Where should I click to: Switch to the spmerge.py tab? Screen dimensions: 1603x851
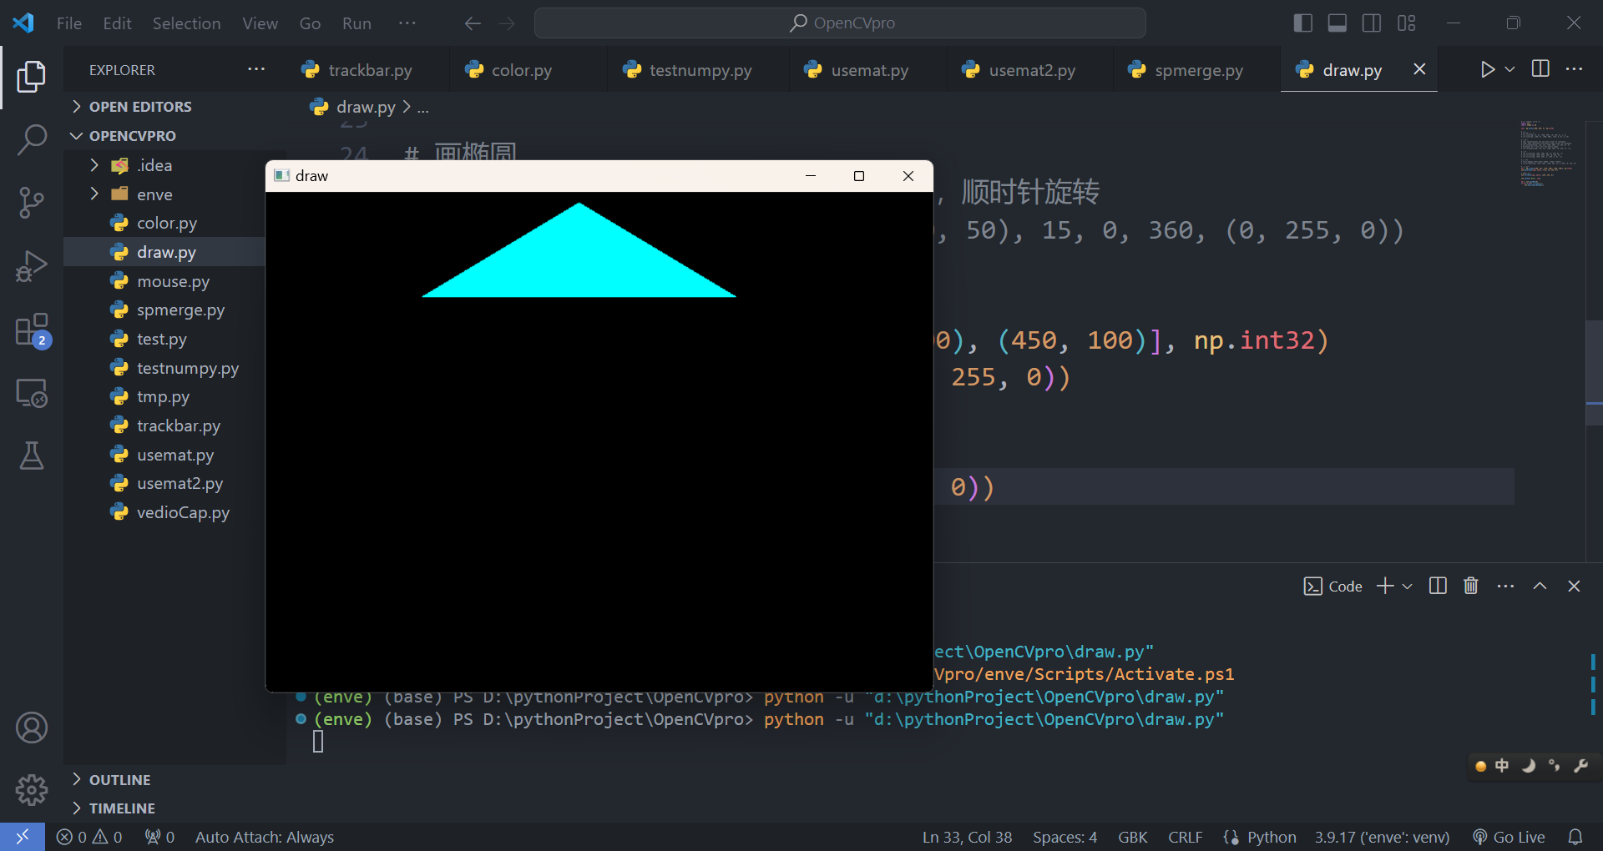tap(1197, 70)
